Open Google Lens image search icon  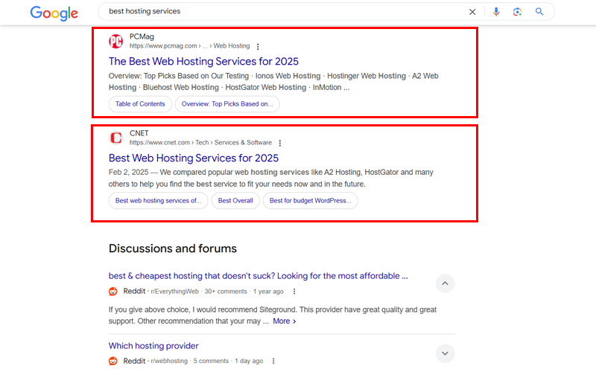coord(517,12)
